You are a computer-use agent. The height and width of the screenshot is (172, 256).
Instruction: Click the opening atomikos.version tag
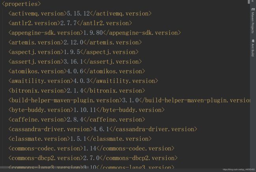[x=37, y=71]
